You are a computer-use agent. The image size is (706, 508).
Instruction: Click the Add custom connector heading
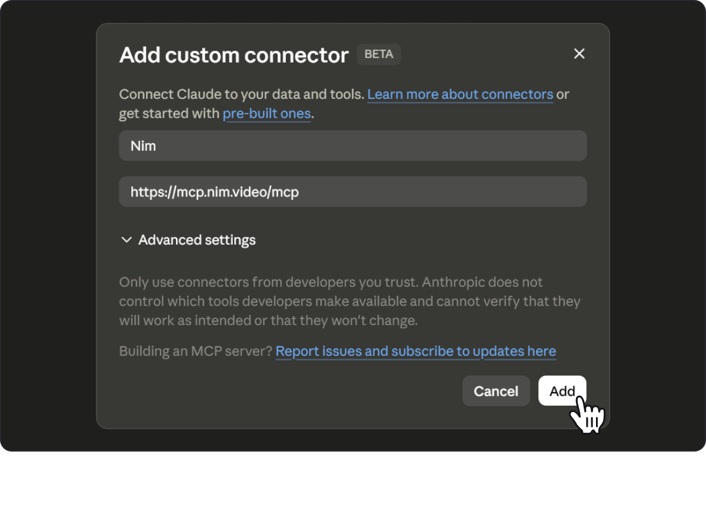tap(234, 55)
